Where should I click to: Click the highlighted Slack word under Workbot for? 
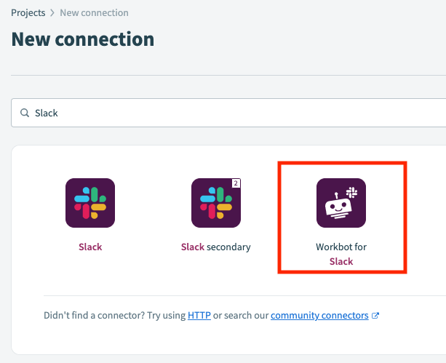click(x=341, y=261)
